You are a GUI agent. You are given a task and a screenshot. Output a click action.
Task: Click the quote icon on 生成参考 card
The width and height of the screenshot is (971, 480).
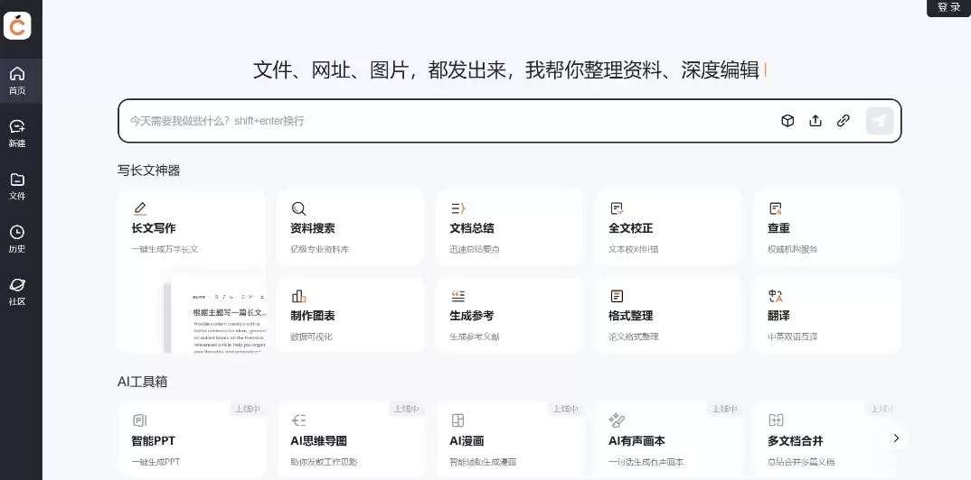[458, 296]
